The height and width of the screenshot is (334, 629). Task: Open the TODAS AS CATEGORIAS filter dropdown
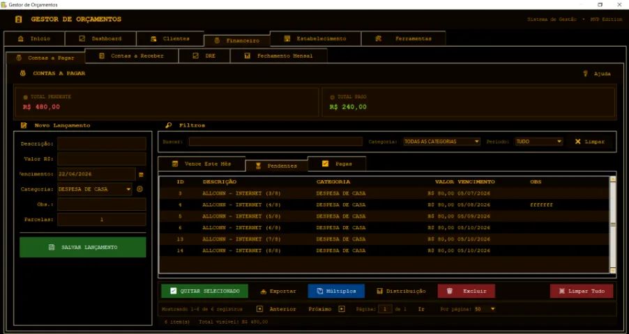pos(441,141)
